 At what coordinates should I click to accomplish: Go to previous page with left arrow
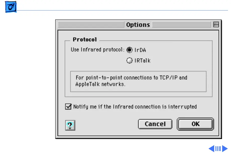click(x=211, y=148)
